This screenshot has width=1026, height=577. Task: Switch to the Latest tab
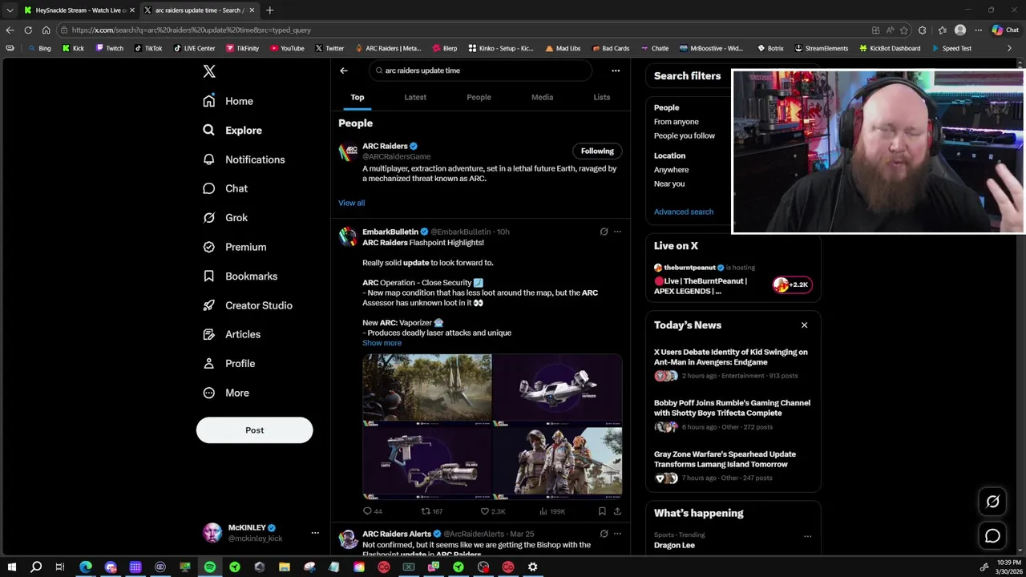415,97
